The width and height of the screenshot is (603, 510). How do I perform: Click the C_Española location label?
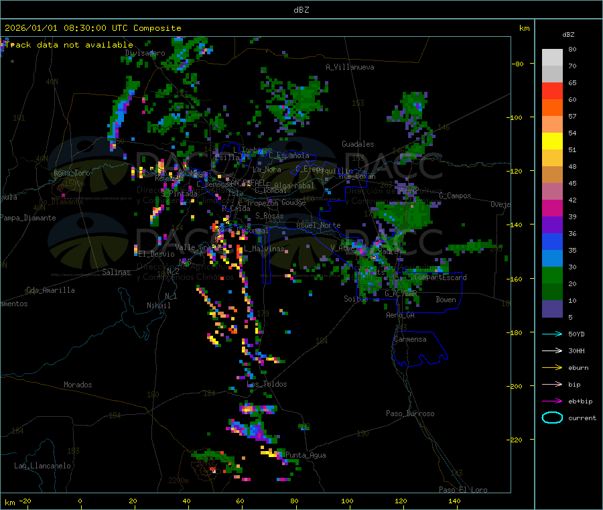[289, 155]
